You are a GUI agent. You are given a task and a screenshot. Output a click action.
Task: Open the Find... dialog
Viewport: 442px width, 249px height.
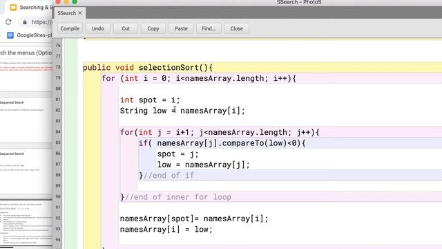click(209, 28)
